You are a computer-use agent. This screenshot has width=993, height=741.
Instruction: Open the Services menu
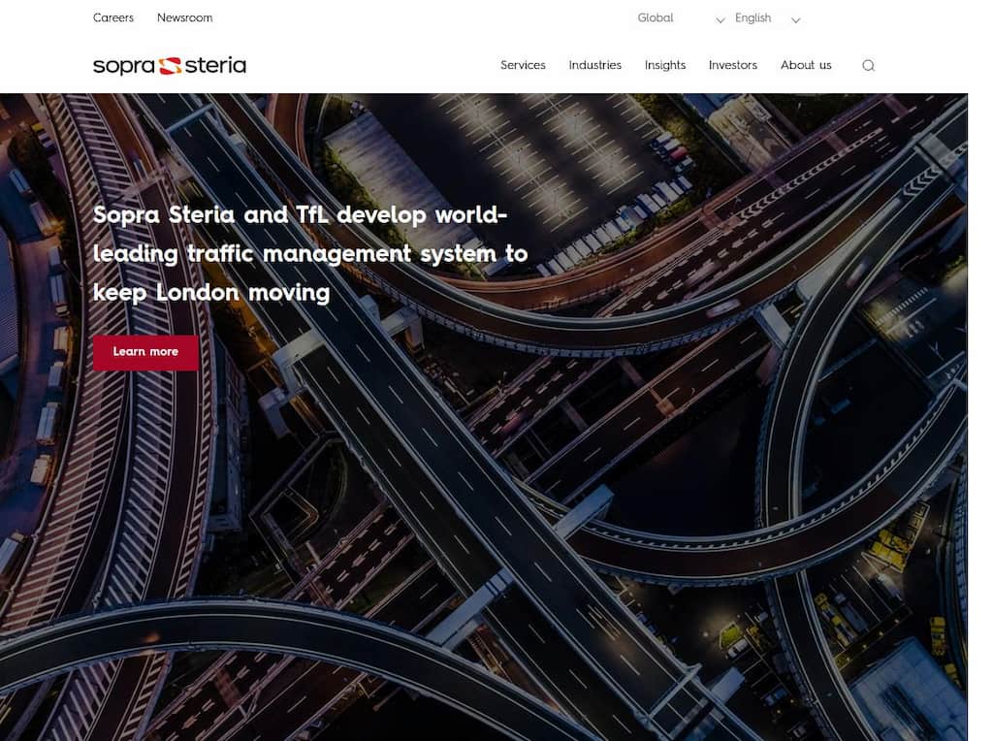pos(523,65)
